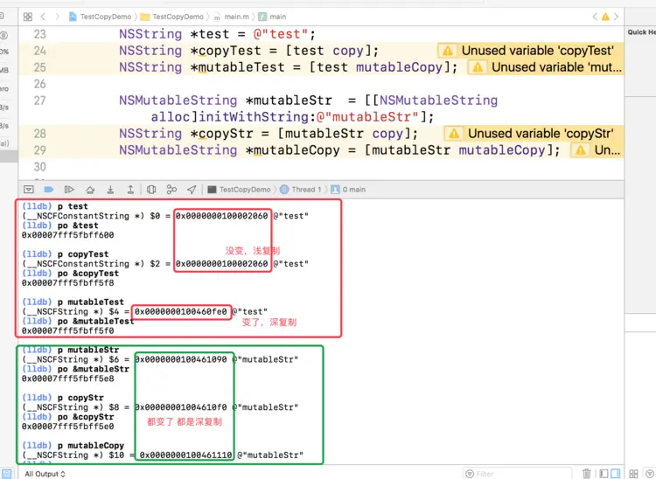Click the console output 0x00007fff5fbff5e0
656x479 pixels.
tap(67, 427)
